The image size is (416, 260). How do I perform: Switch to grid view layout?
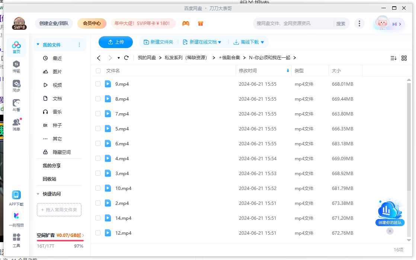click(x=404, y=58)
